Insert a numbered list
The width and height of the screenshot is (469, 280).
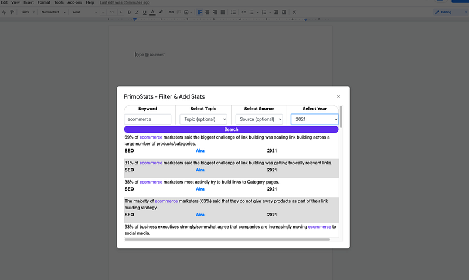tap(264, 12)
